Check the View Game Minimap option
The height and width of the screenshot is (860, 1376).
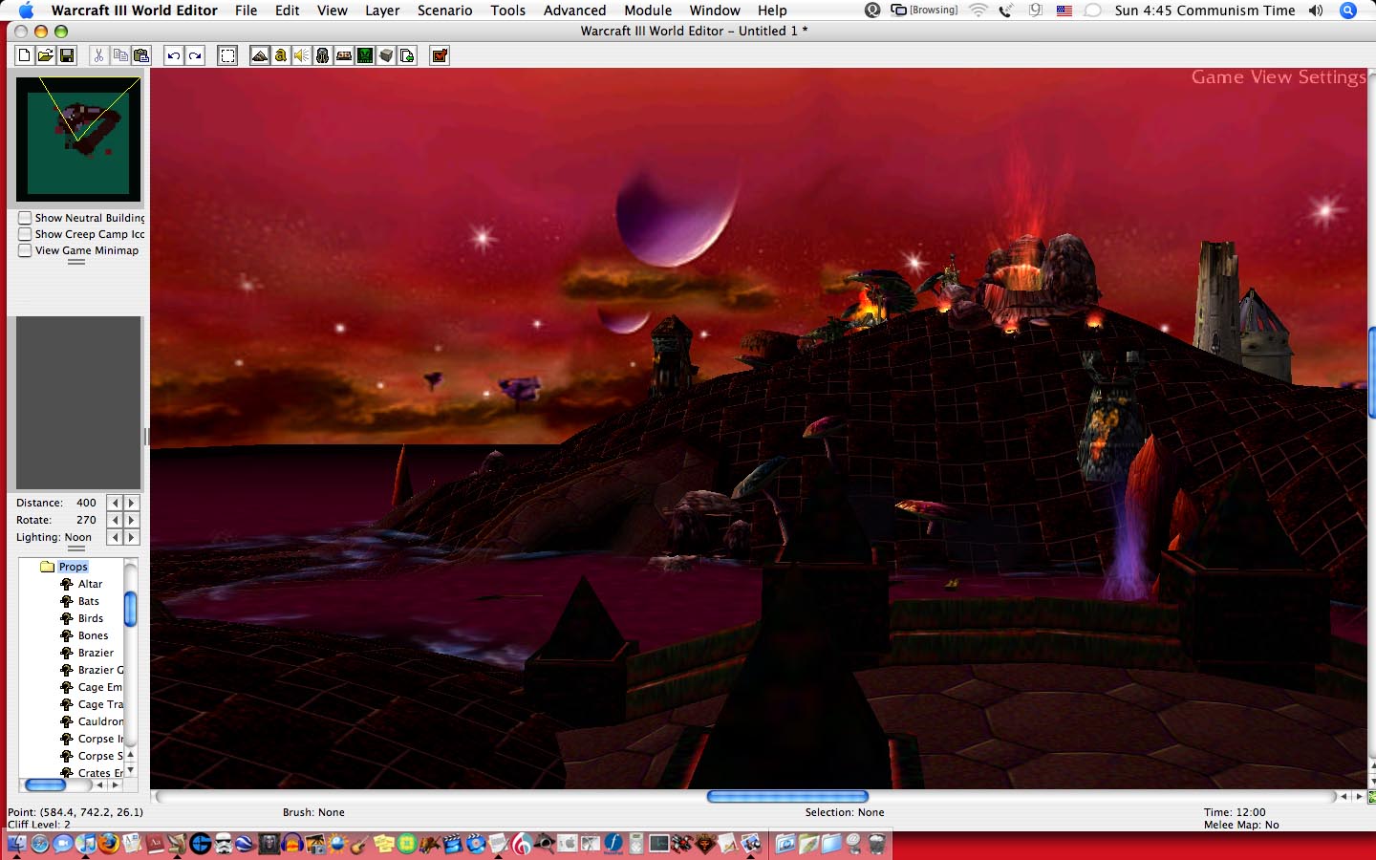click(x=26, y=250)
